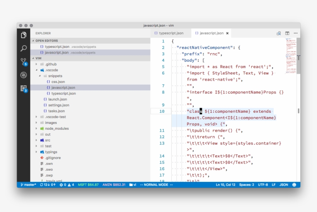Open settings.json file
This screenshot has width=317, height=212.
tap(90, 105)
